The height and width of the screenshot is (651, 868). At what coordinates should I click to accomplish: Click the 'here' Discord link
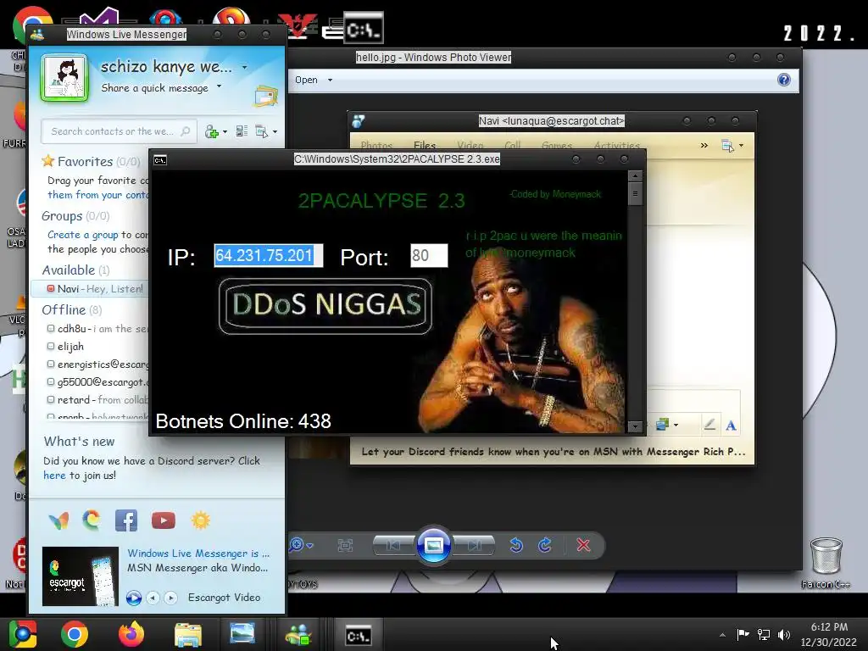tap(54, 476)
